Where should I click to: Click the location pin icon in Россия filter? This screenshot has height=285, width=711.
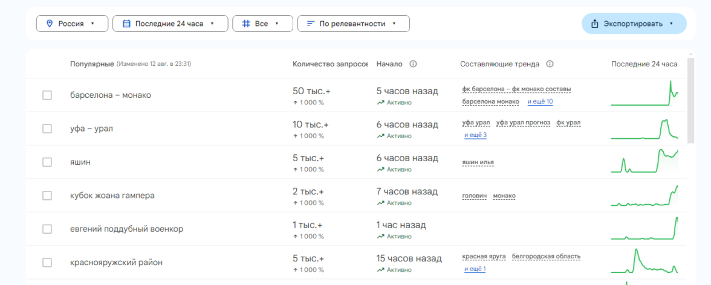(x=50, y=24)
